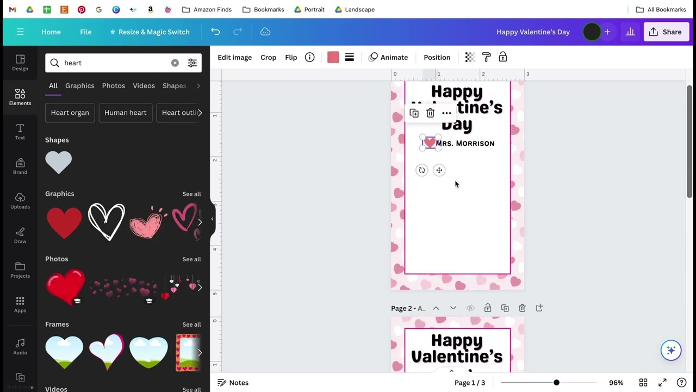Click the cloud save status icon
This screenshot has width=696, height=392.
265,32
